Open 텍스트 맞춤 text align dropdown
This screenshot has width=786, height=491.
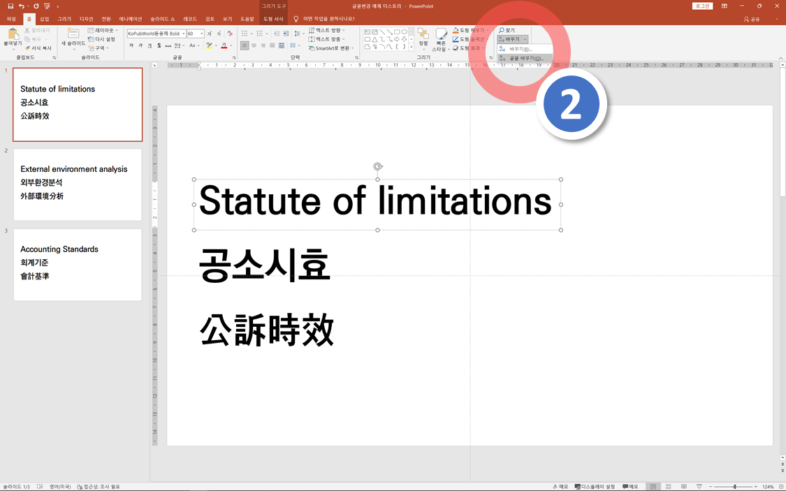pos(327,39)
